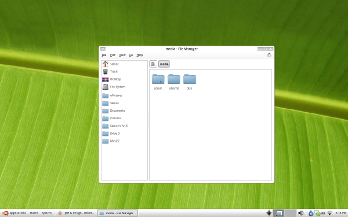348x217 pixels.
Task: Click the media path bar button
Action: pyautogui.click(x=164, y=64)
